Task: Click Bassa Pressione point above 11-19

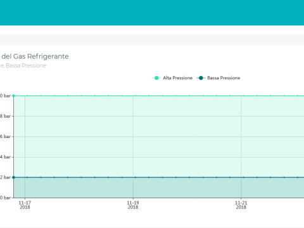Action: pos(136,177)
